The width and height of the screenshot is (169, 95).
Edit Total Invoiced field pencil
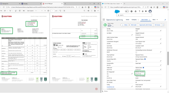pos(161,87)
